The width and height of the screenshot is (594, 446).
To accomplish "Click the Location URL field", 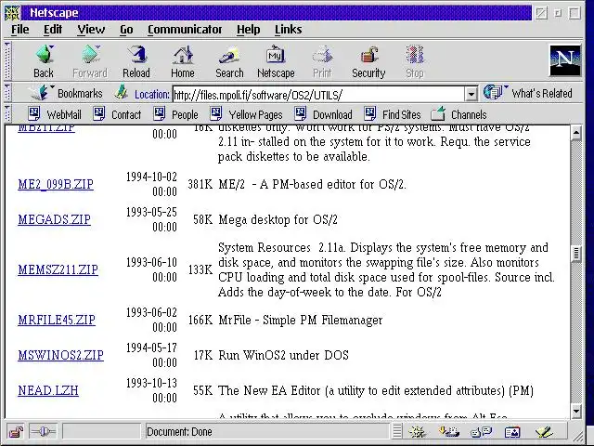I will coord(318,94).
